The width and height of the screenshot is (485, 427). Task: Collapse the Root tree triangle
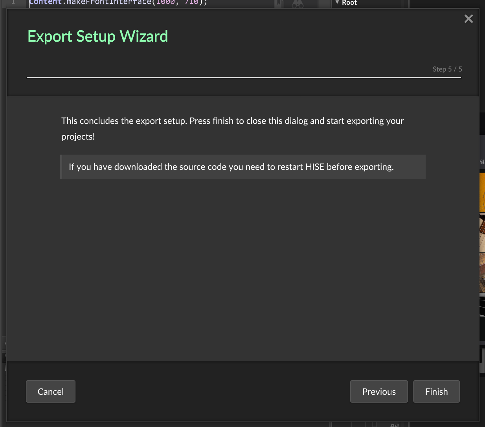coord(337,2)
